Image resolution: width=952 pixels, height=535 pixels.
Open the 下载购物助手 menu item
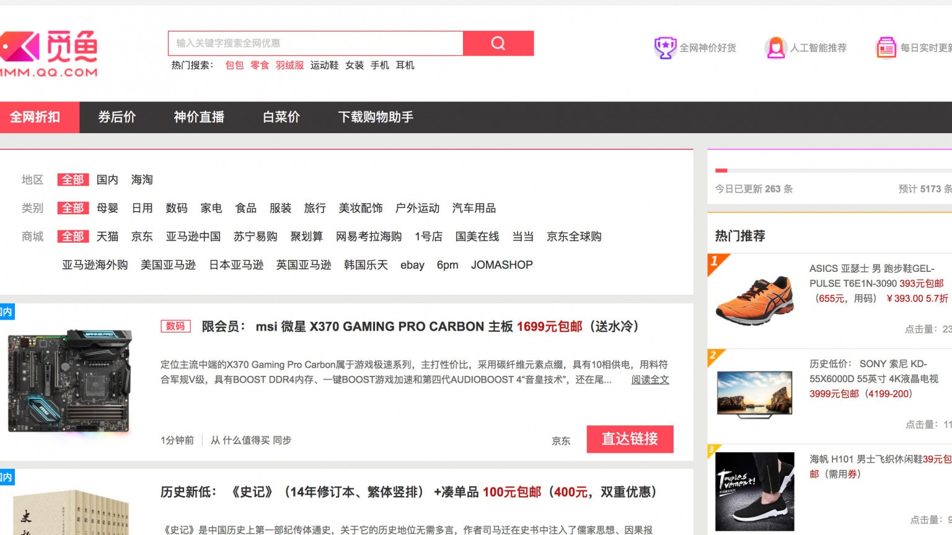coord(376,117)
